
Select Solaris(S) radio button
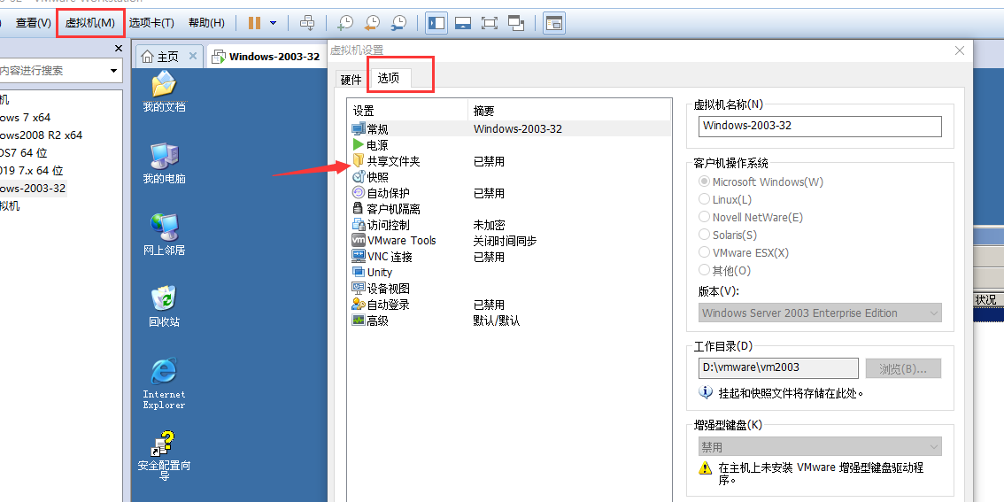[705, 235]
